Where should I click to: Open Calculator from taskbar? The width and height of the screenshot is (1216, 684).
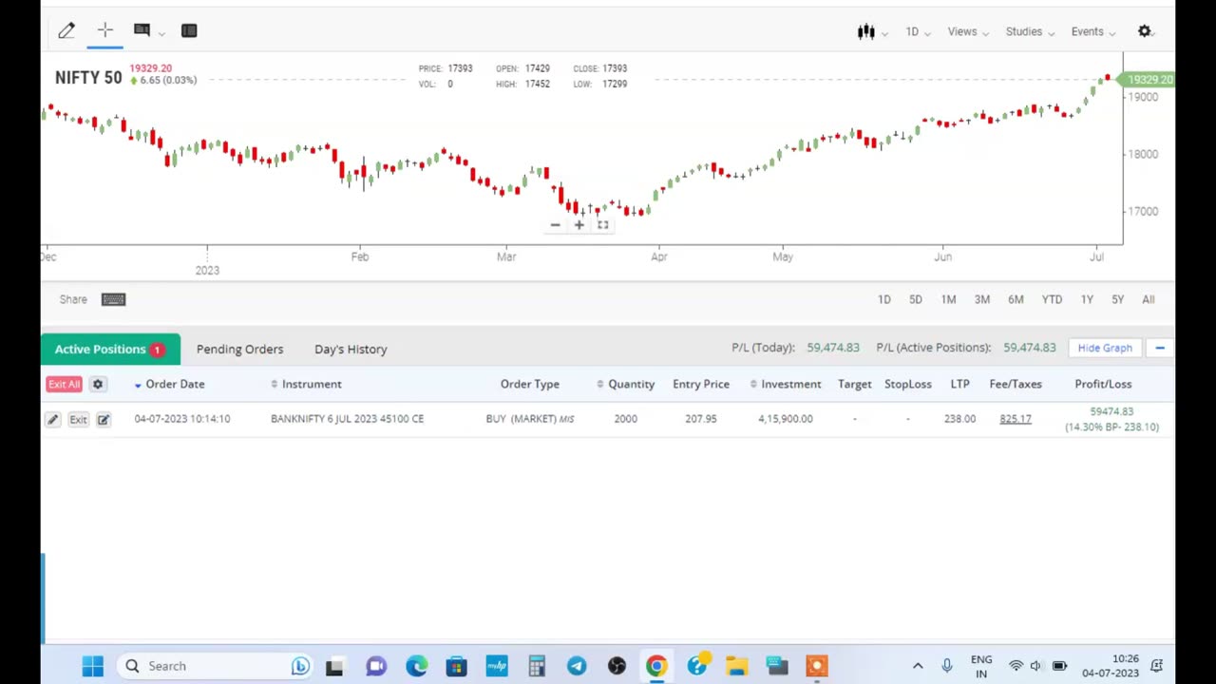click(x=537, y=666)
